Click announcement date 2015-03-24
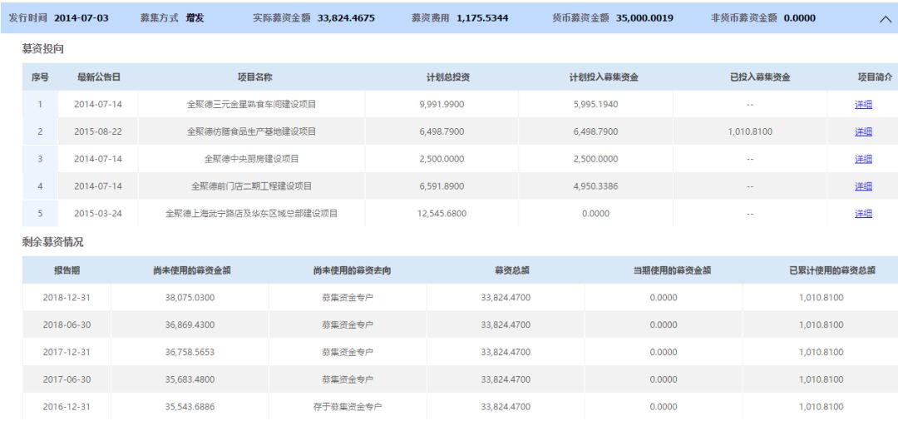This screenshot has width=898, height=426. tap(98, 214)
